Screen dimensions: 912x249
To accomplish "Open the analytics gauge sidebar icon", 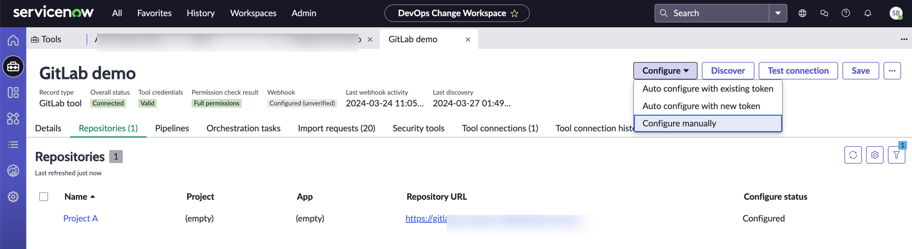I will coord(13,171).
